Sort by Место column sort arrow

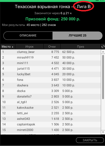[x=13, y=47]
